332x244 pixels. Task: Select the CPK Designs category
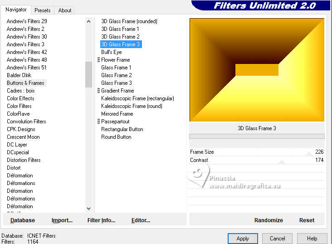tap(21, 129)
